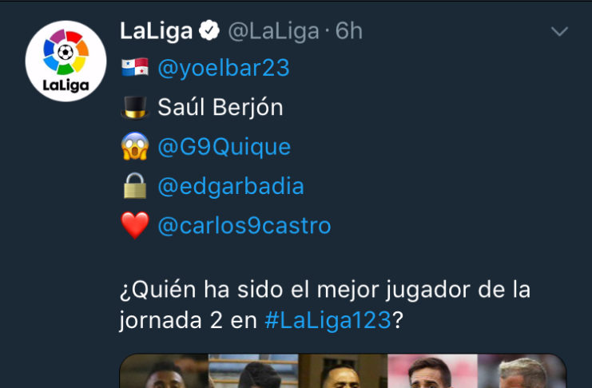Click the screaming face emoji
Image resolution: width=592 pixels, height=388 pixels.
pyautogui.click(x=135, y=146)
